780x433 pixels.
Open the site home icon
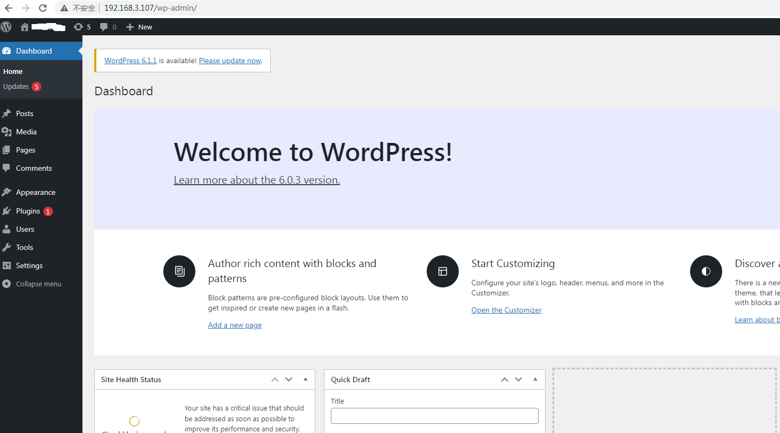[x=25, y=27]
